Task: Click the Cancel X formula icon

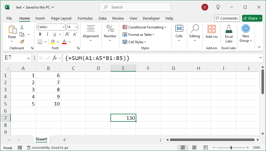Action: pyautogui.click(x=41, y=58)
